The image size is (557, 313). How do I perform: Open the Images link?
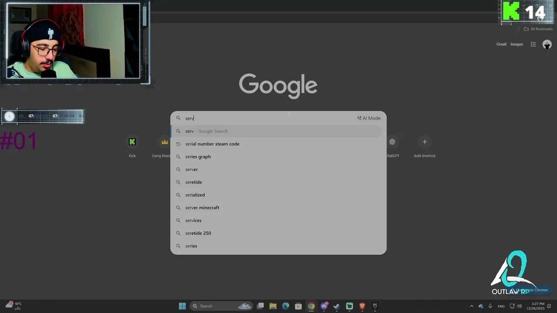tap(517, 44)
